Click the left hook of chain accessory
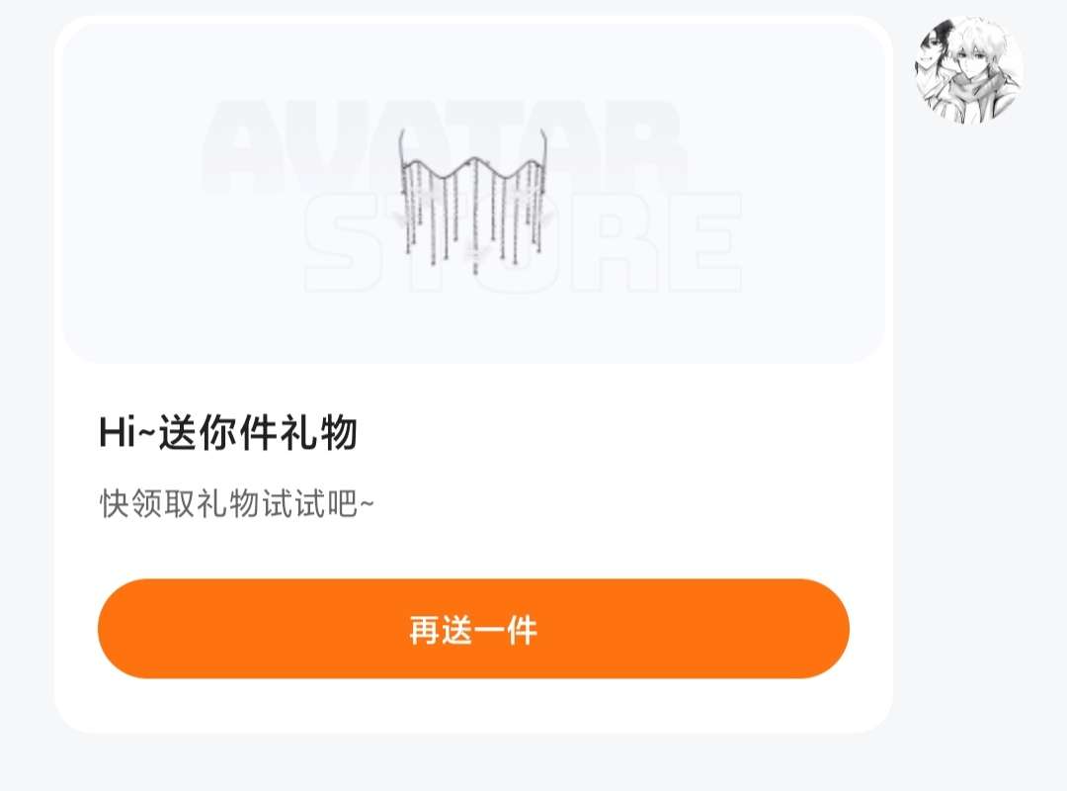Image resolution: width=1067 pixels, height=791 pixels. (x=402, y=148)
